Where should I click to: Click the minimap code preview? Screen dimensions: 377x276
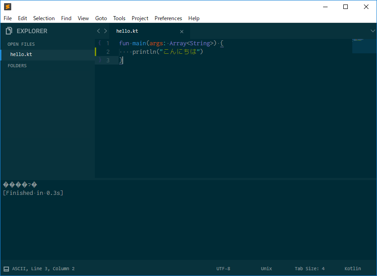coord(364,46)
